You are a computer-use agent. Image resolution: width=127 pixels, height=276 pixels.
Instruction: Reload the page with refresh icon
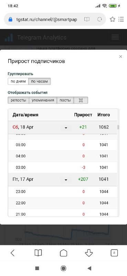[99, 19]
